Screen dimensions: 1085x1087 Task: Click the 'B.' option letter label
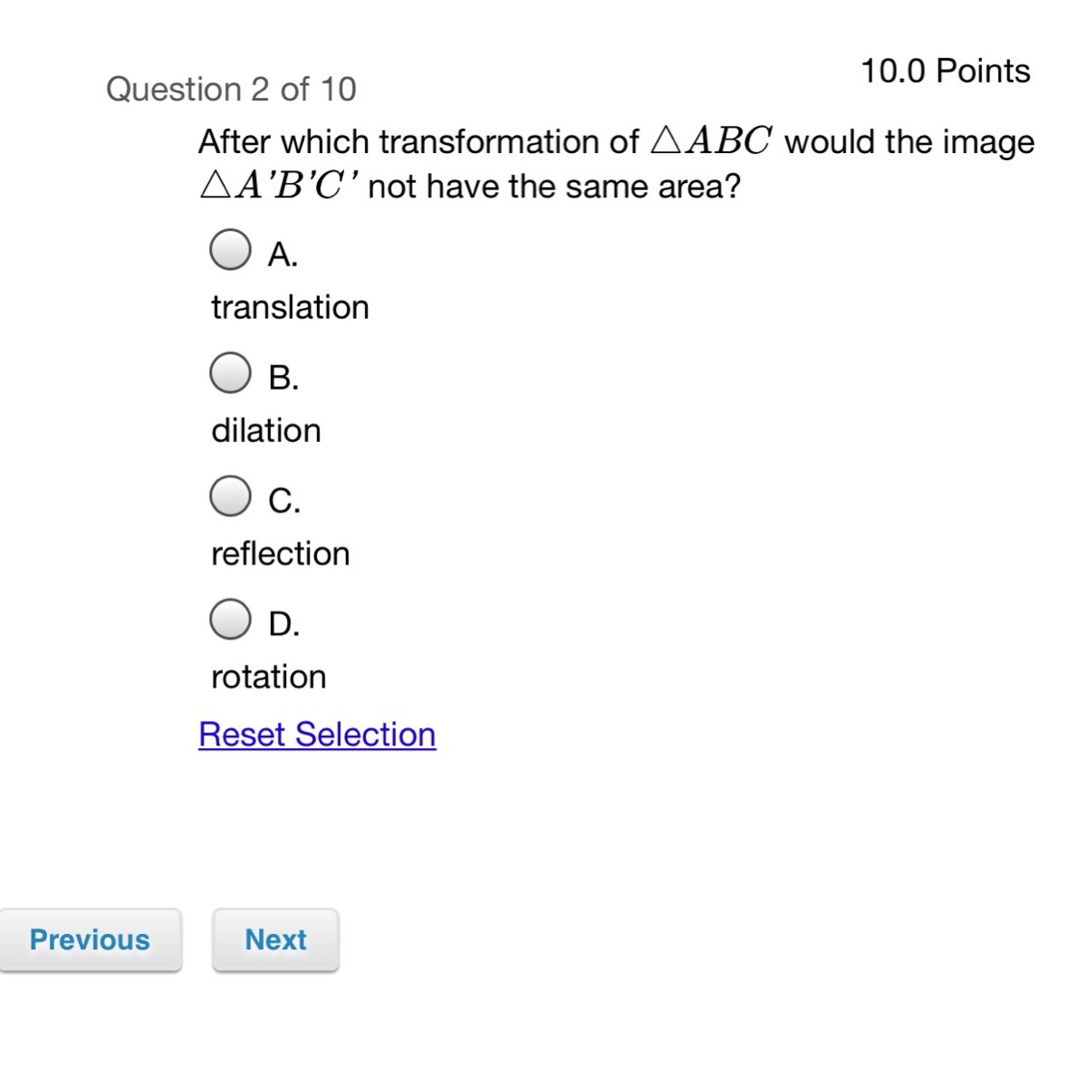click(x=283, y=378)
